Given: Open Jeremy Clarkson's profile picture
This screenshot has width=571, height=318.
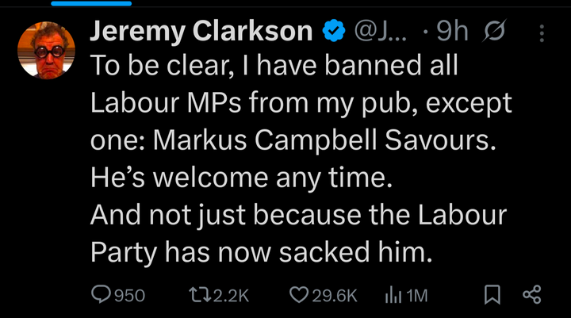Looking at the screenshot, I should (x=45, y=49).
